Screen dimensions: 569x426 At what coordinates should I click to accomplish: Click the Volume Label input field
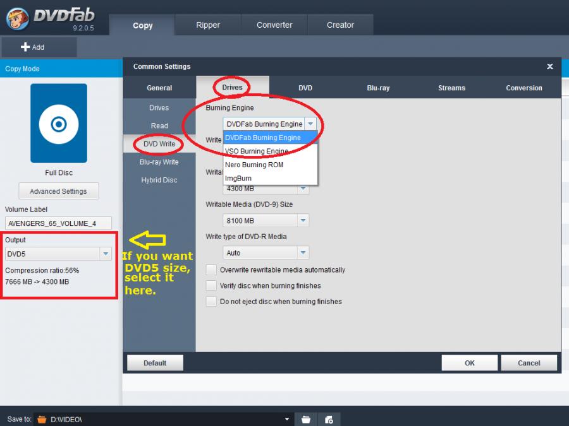pyautogui.click(x=58, y=223)
